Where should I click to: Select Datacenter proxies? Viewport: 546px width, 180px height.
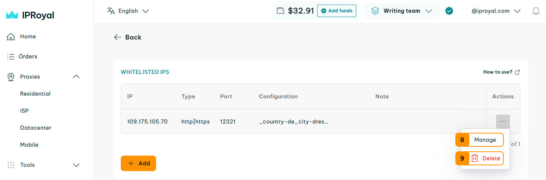point(36,128)
